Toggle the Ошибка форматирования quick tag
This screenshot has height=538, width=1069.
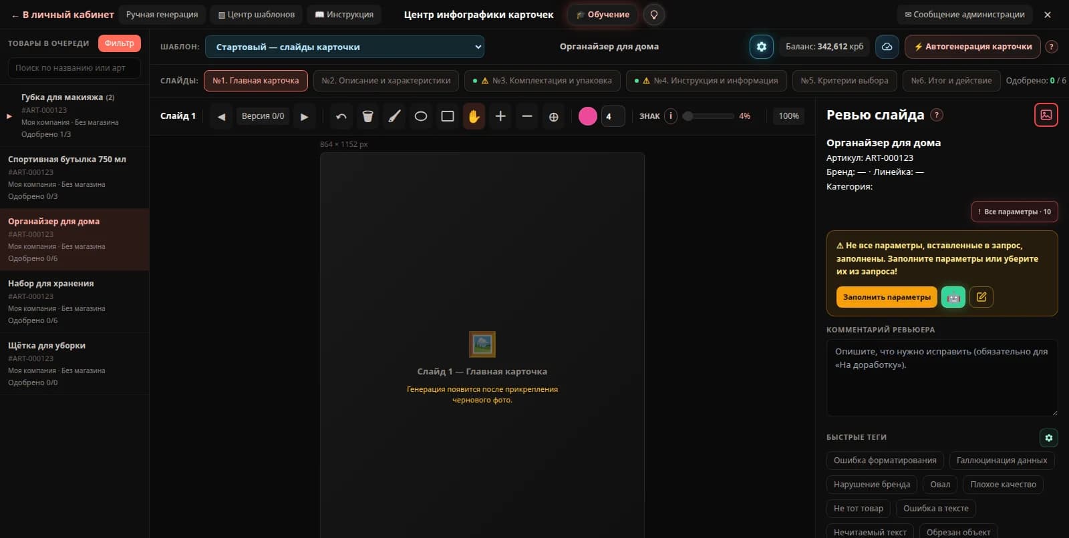(x=885, y=461)
